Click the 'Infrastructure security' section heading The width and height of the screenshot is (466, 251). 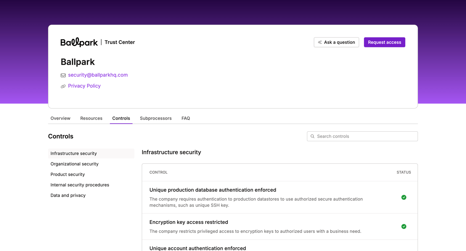171,152
